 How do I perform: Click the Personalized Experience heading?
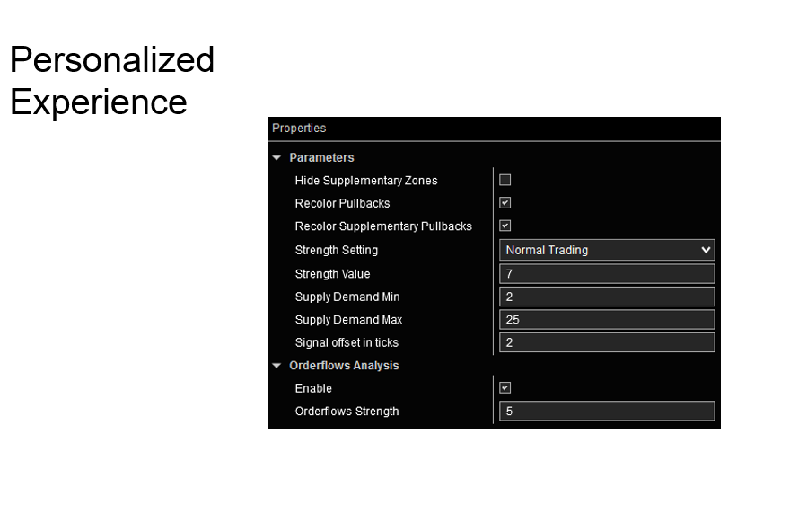click(x=111, y=81)
